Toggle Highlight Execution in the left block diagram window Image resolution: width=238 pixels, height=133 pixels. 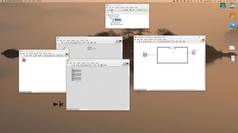click(x=34, y=56)
